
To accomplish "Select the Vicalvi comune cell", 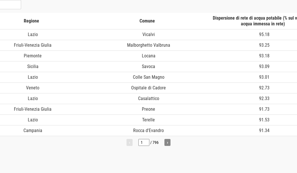I will pos(148,35).
